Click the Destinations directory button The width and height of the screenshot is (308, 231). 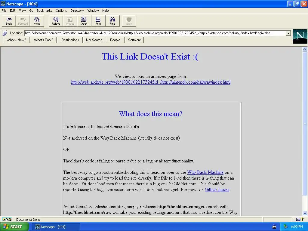coord(70,40)
